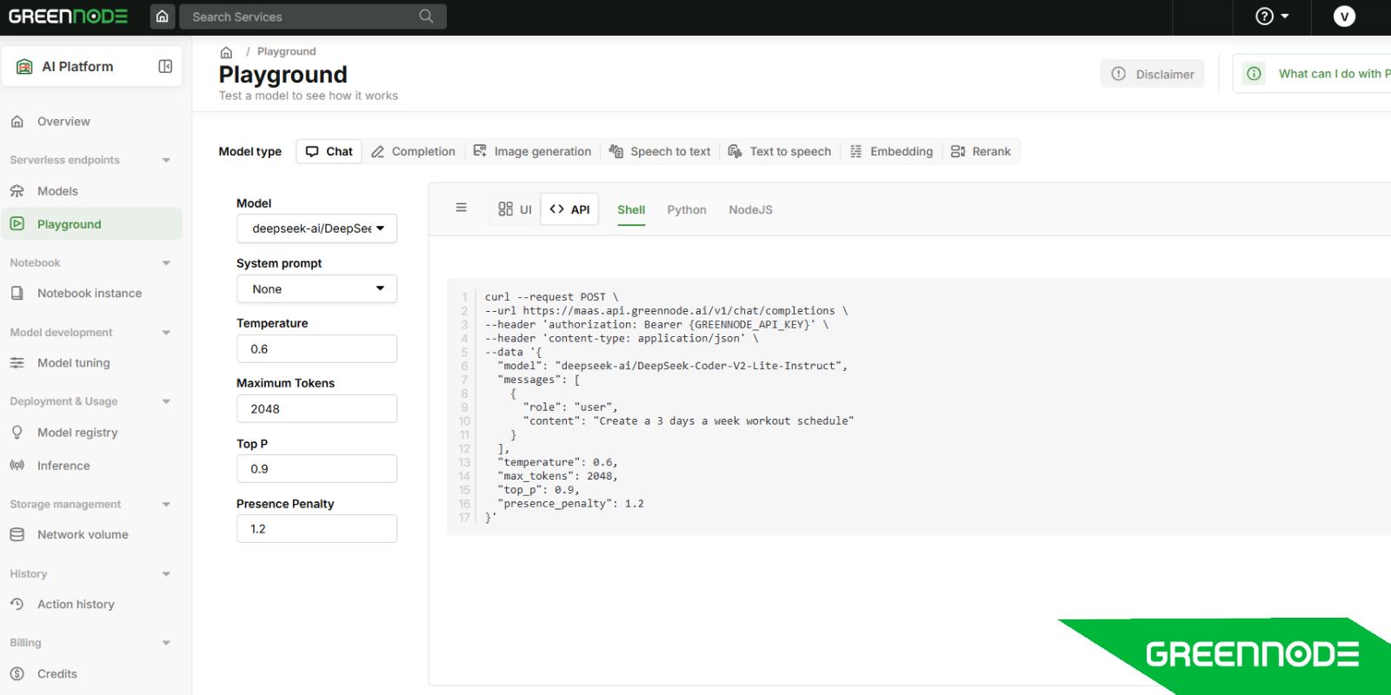Collapse the Serverless endpoints section
The image size is (1391, 695).
click(166, 160)
